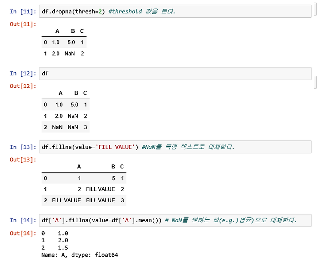Screen dimensions: 319x262
Task: Click the In [12] df code cell
Action: pyautogui.click(x=175, y=74)
